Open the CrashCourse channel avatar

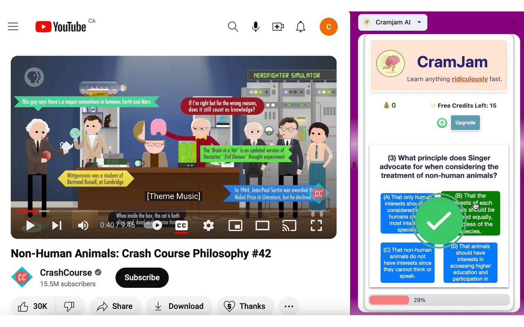(22, 277)
